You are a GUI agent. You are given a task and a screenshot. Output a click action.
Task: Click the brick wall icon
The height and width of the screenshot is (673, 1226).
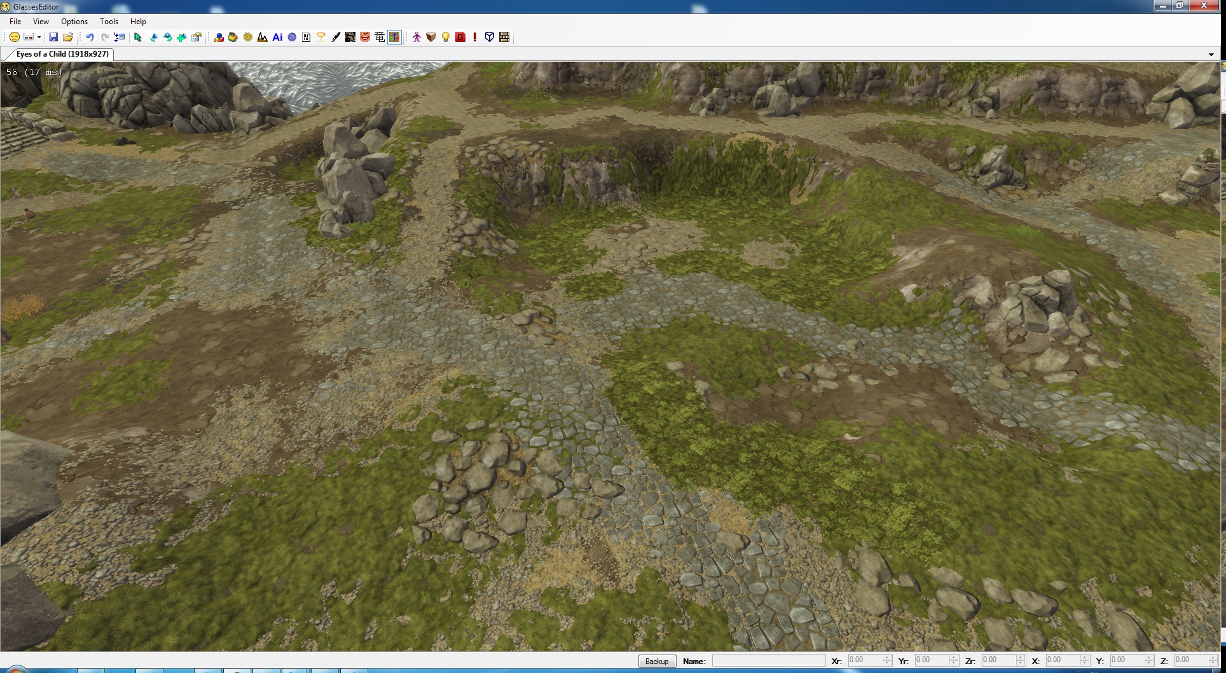504,38
